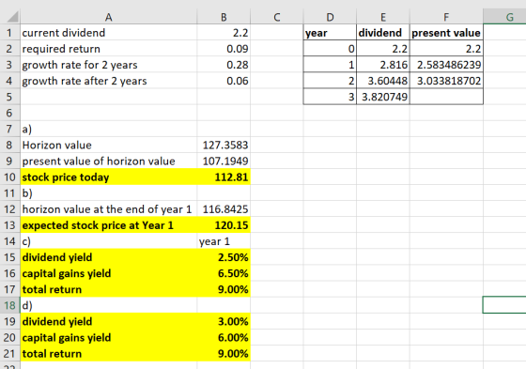Click the 'a)' label cell
The width and height of the screenshot is (526, 369).
click(x=109, y=129)
